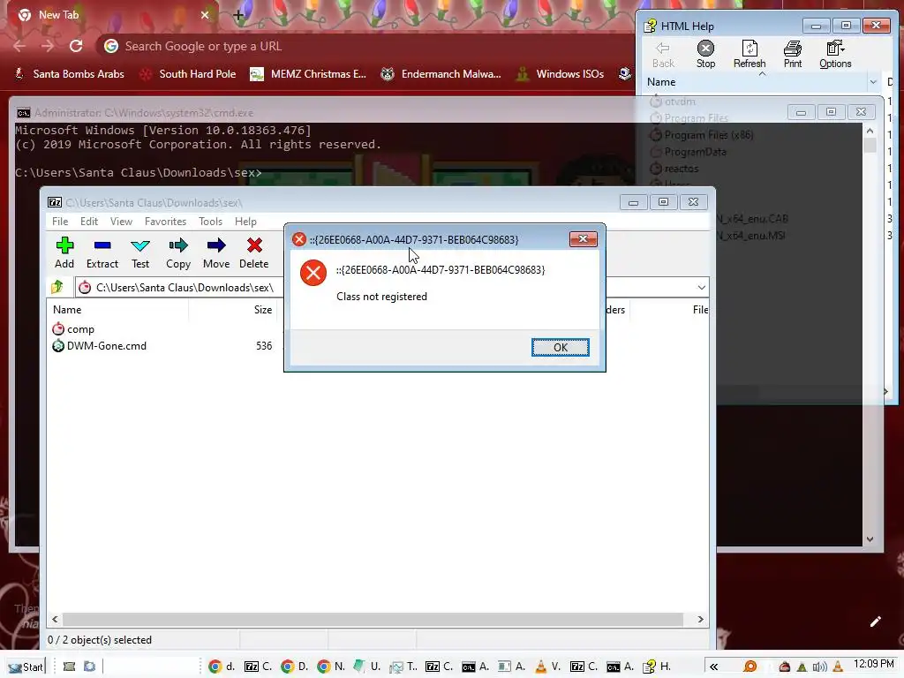Open the Edit menu in 7-Zip
Viewport: 904px width, 678px height.
[x=89, y=222]
